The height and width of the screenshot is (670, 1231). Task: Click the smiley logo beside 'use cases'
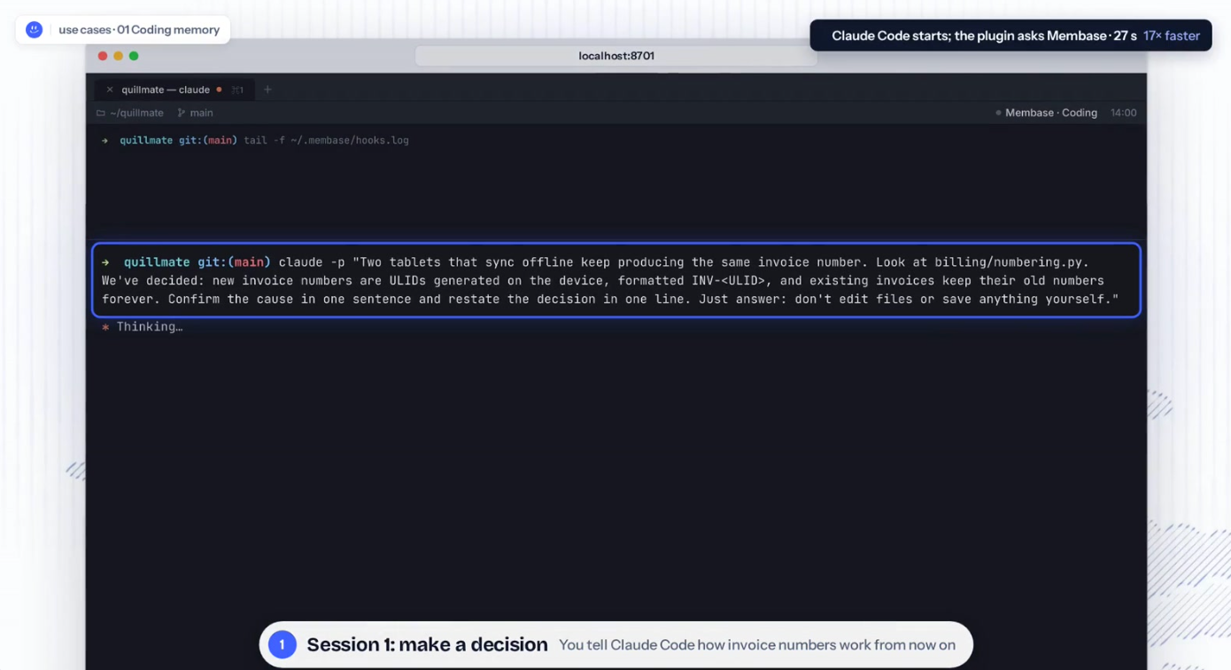34,30
